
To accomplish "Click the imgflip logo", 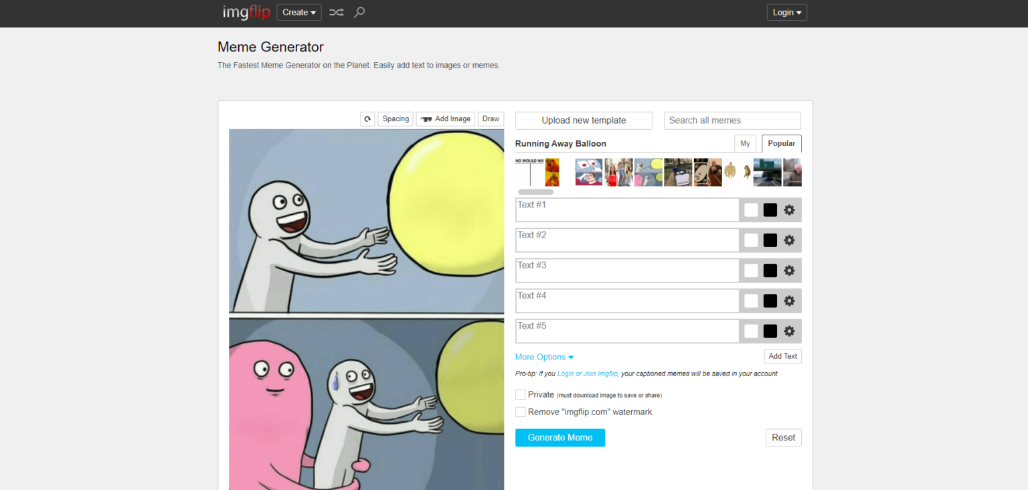I will (246, 12).
